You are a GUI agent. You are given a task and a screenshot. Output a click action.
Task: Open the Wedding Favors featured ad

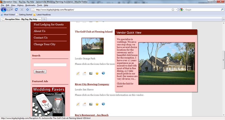point(49,102)
